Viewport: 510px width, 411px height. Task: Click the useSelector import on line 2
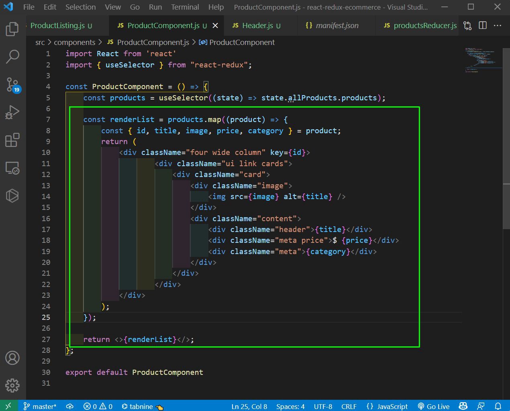130,65
